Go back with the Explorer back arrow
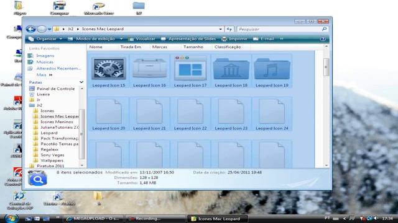Screen dimensions: 398x223 (30, 29)
